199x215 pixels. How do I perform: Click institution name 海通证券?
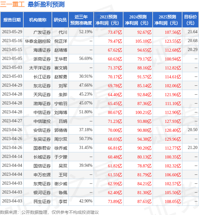[x=42, y=50]
